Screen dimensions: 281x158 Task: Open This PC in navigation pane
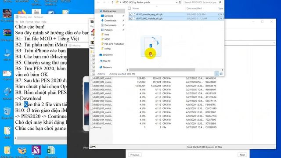[107, 61]
